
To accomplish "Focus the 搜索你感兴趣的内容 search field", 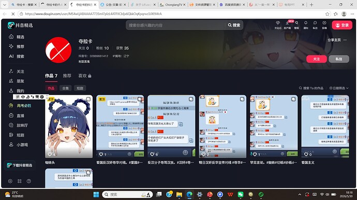I will click(x=175, y=25).
